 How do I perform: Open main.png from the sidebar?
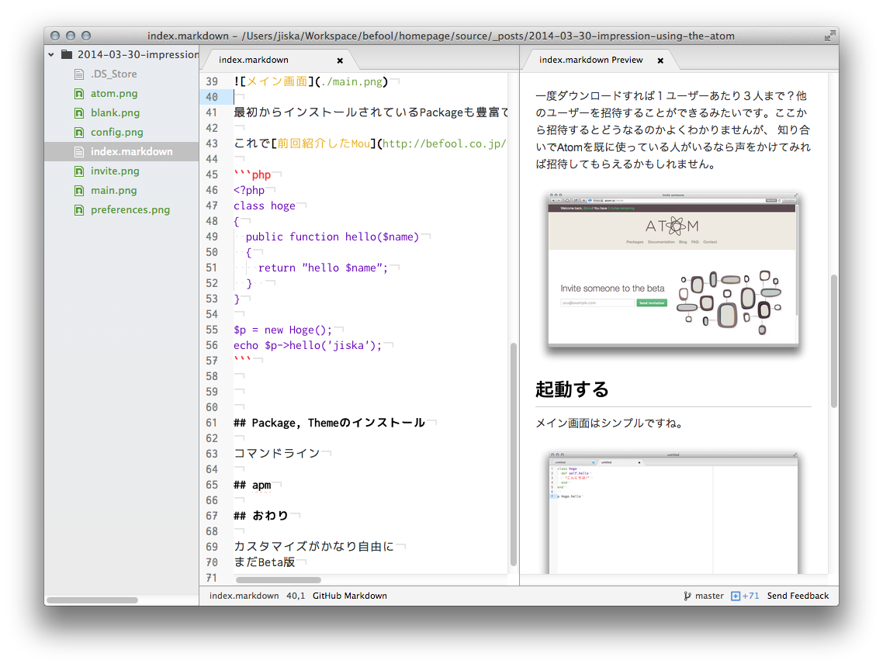114,190
